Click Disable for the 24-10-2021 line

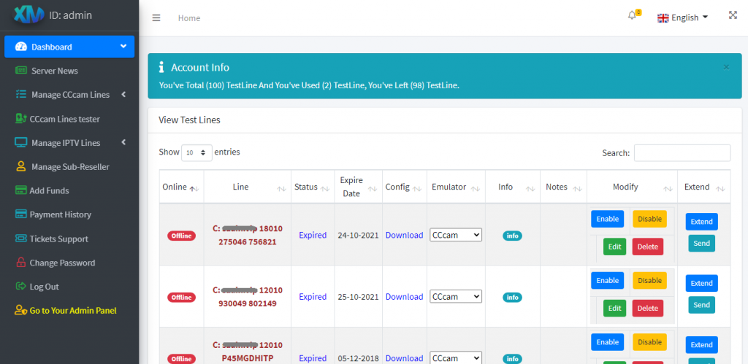649,219
